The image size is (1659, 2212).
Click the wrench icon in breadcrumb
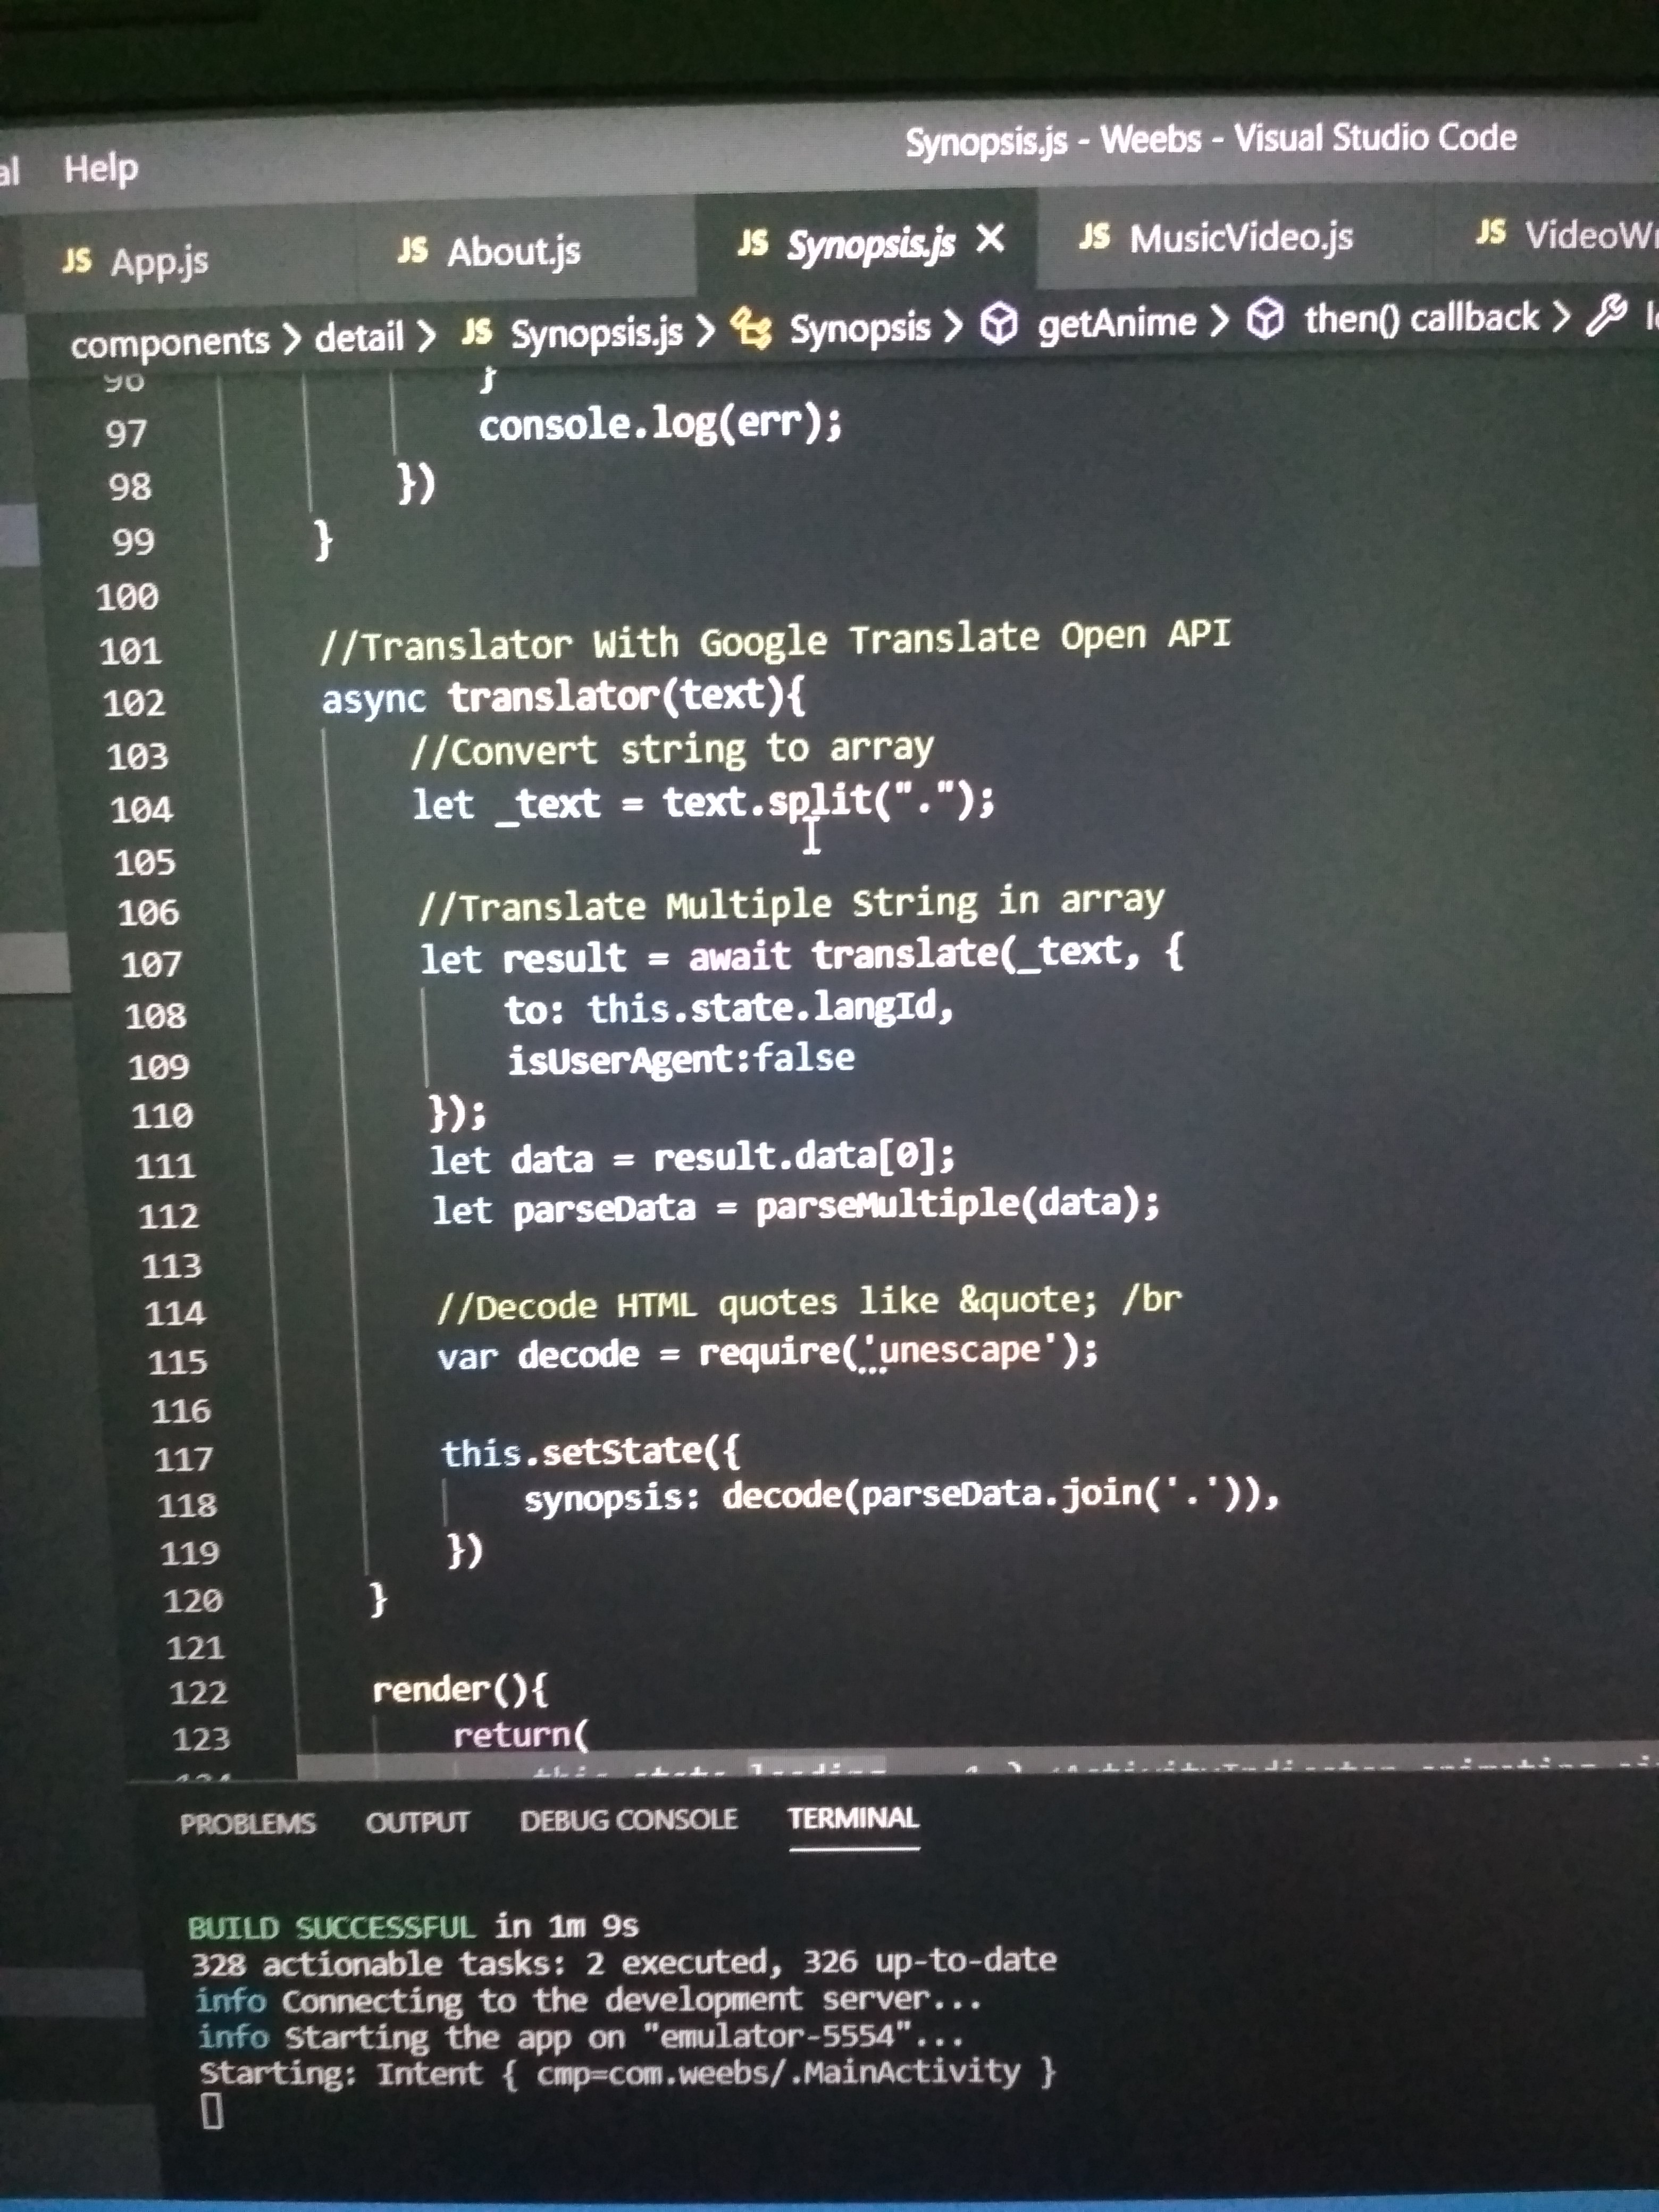click(1606, 316)
